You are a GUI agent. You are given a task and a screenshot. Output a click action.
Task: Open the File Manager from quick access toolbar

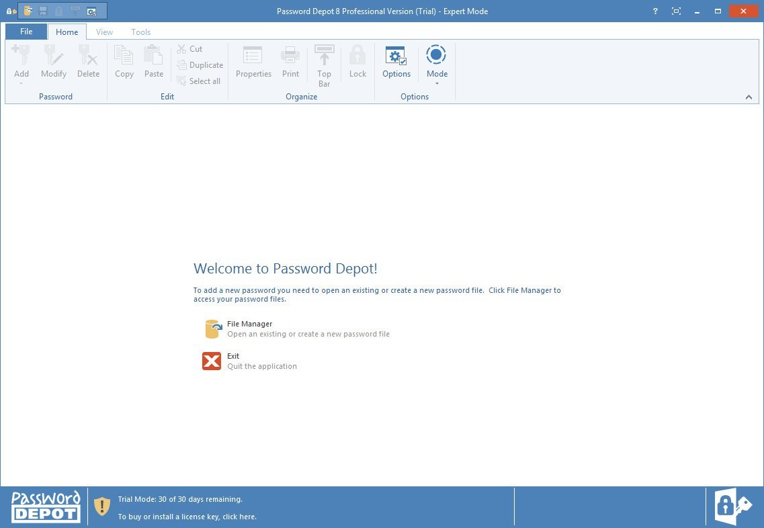pyautogui.click(x=28, y=11)
